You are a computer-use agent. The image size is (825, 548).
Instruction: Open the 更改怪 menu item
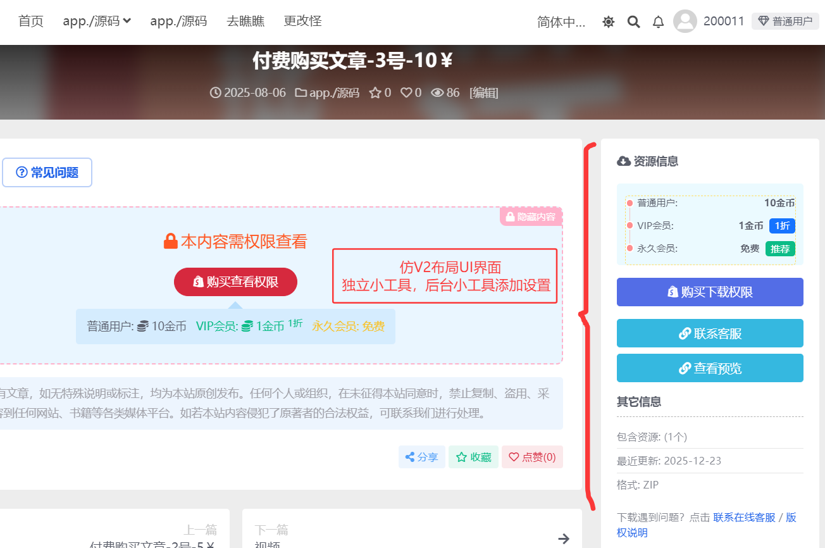coord(302,21)
